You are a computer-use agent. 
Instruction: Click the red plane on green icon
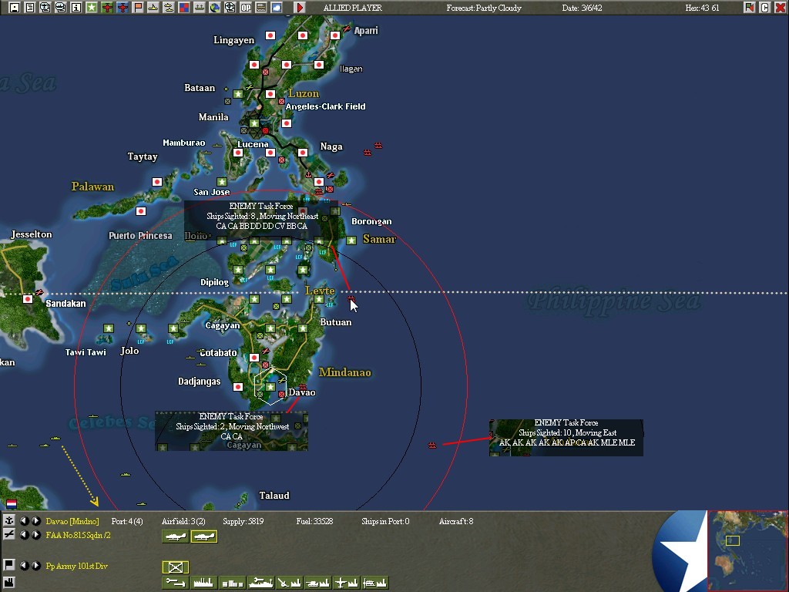(106, 8)
